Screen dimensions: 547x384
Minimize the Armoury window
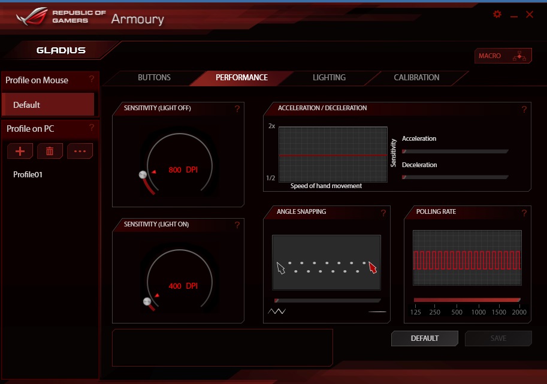tap(514, 16)
